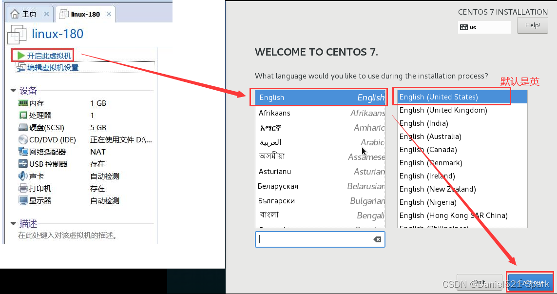The height and width of the screenshot is (294, 557).
Task: Select the 处理器 device label
Action: (x=40, y=115)
